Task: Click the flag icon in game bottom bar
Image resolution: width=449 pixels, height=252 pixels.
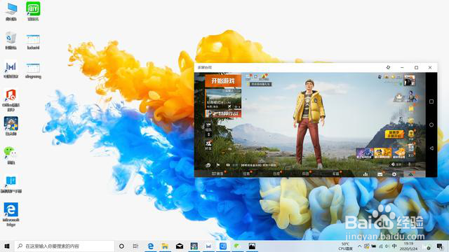Action: 218,165
